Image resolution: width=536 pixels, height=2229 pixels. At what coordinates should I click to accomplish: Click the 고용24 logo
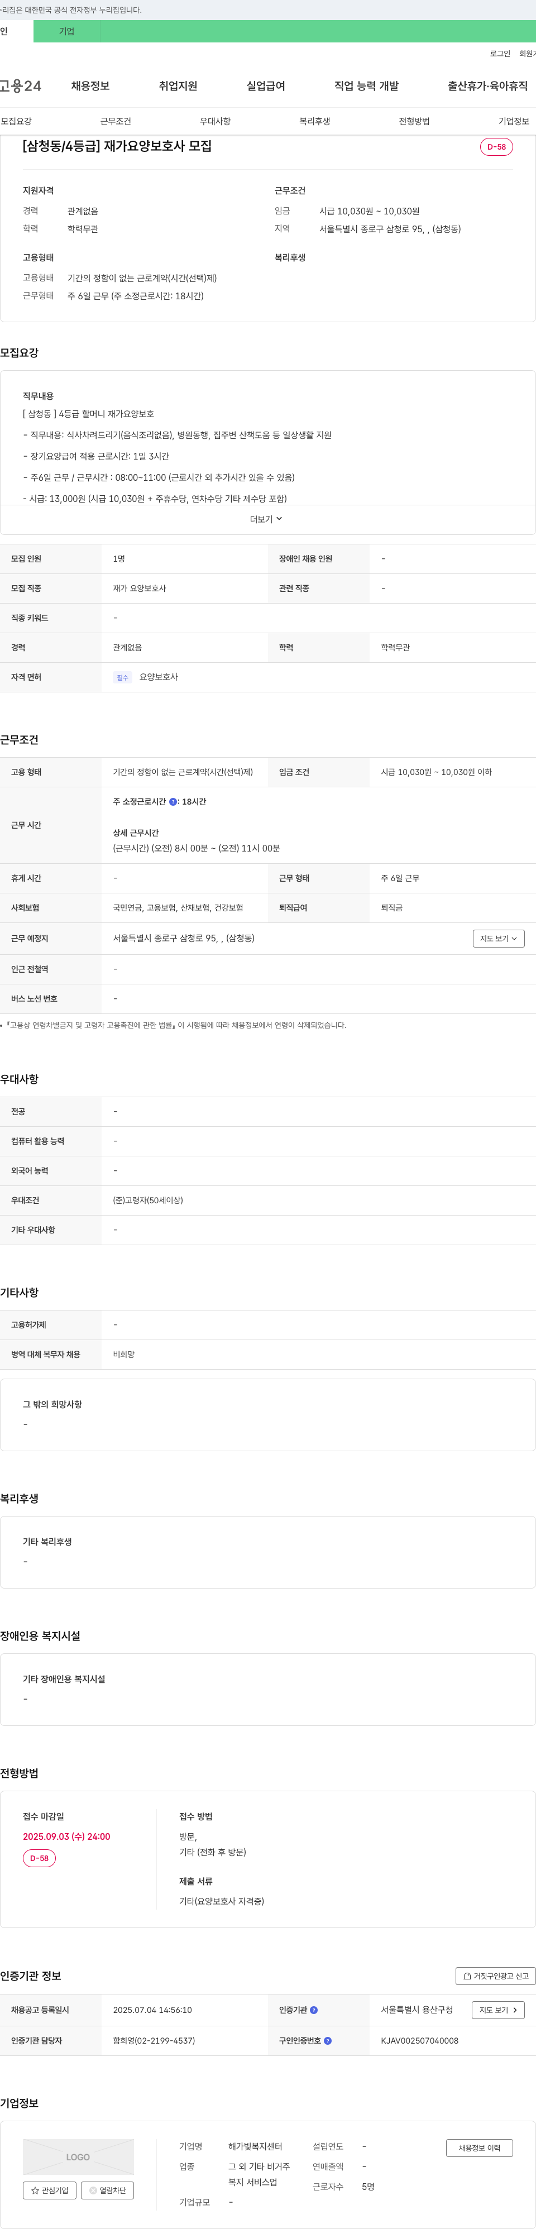pos(20,85)
